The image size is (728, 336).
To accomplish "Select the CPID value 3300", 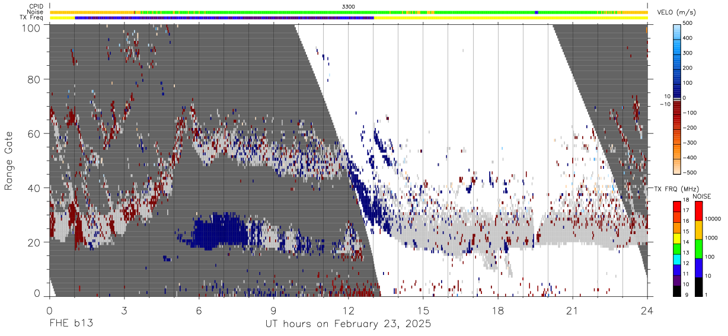I will [349, 7].
